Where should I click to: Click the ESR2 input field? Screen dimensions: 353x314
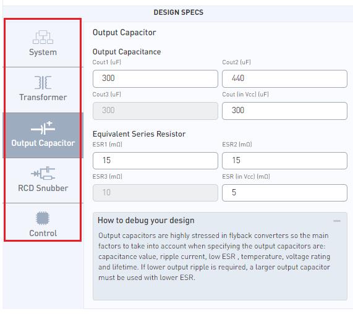(284, 161)
